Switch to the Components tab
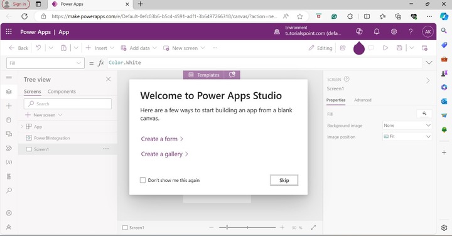The width and height of the screenshot is (452, 236). click(x=62, y=92)
